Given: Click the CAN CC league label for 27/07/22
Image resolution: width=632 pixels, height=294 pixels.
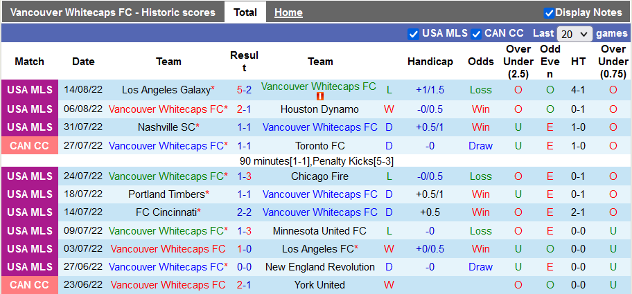Looking at the screenshot, I should click(29, 146).
